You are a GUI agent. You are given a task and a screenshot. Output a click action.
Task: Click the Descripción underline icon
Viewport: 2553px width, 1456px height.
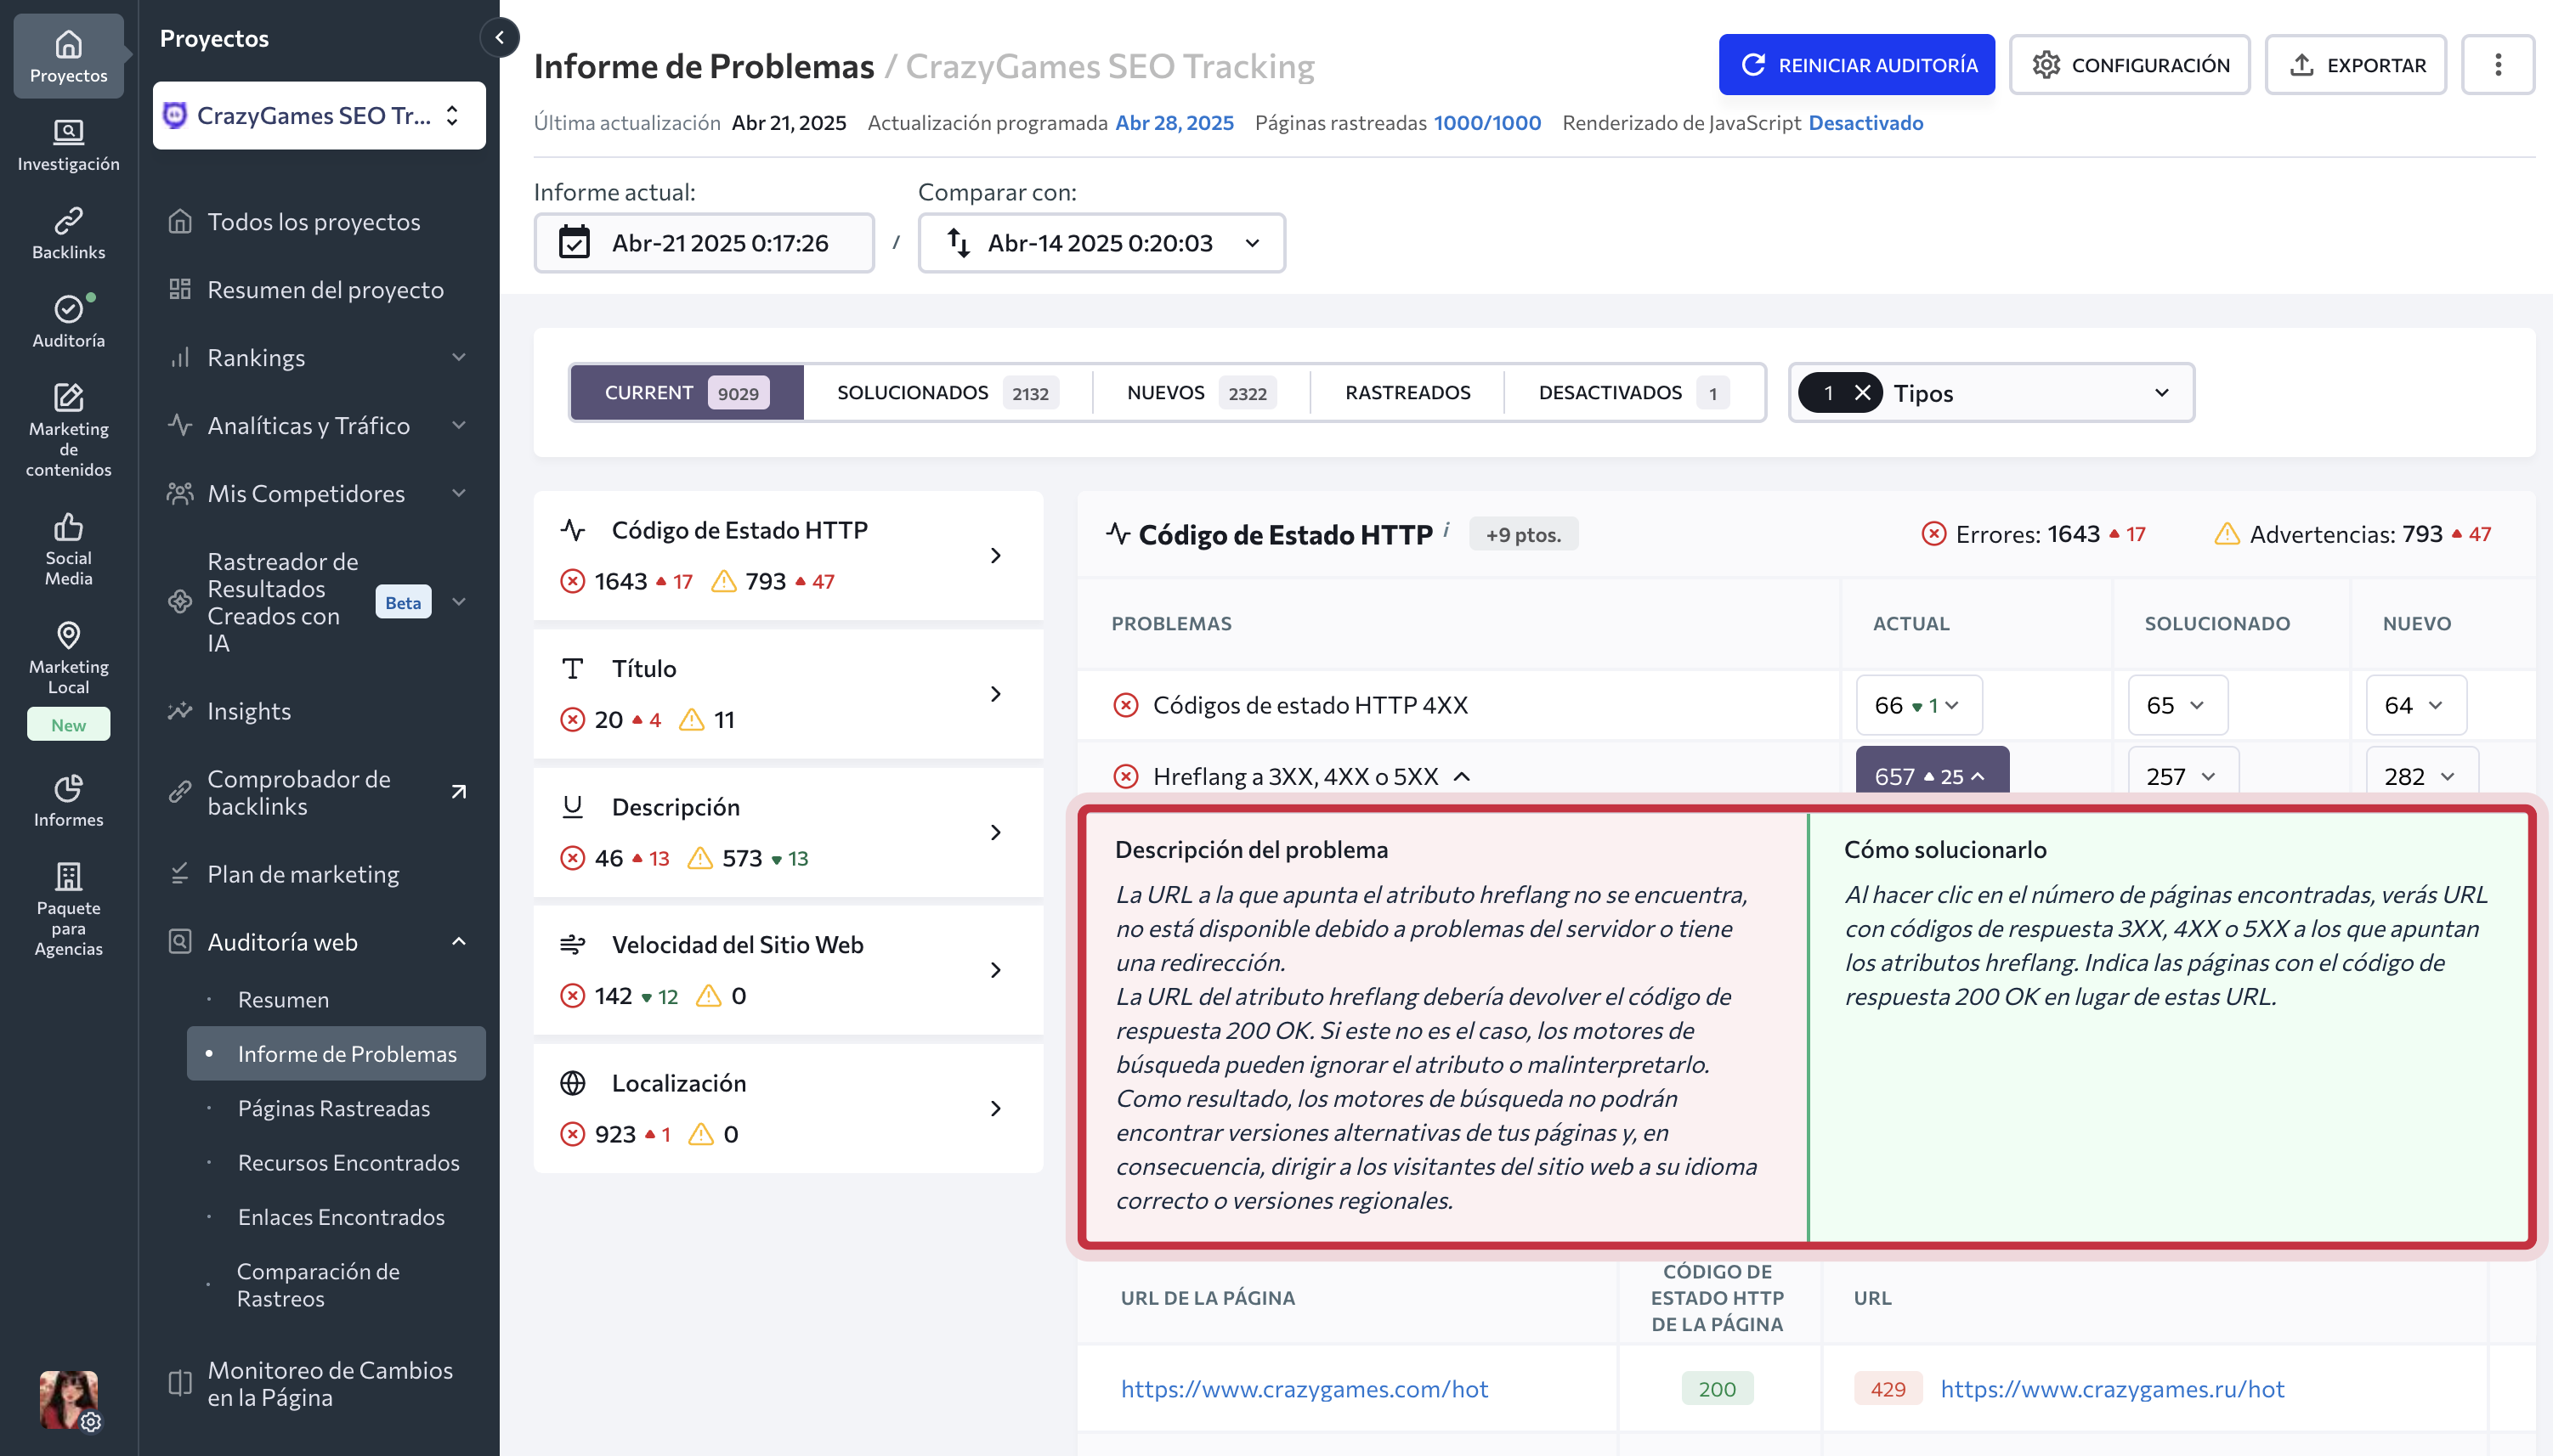(x=572, y=807)
